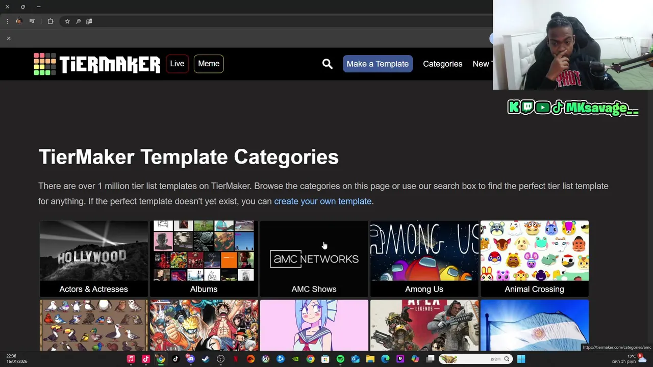
Task: Open the Apex Legends category thumbnail
Action: (424, 325)
